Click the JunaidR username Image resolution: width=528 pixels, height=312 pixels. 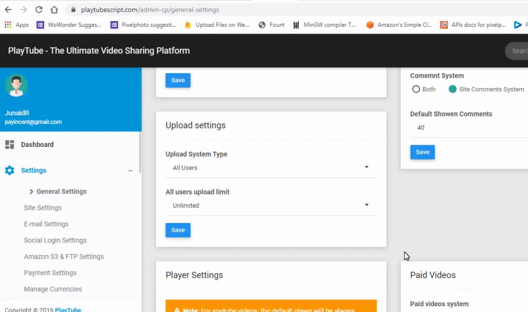coord(17,113)
